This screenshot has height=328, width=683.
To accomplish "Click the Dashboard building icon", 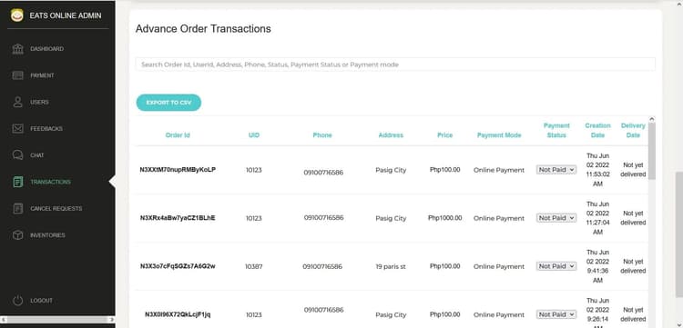I will (18, 49).
